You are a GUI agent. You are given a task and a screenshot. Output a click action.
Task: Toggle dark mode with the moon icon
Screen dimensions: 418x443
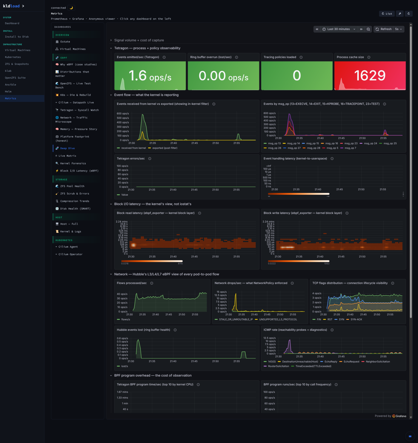tap(71, 8)
